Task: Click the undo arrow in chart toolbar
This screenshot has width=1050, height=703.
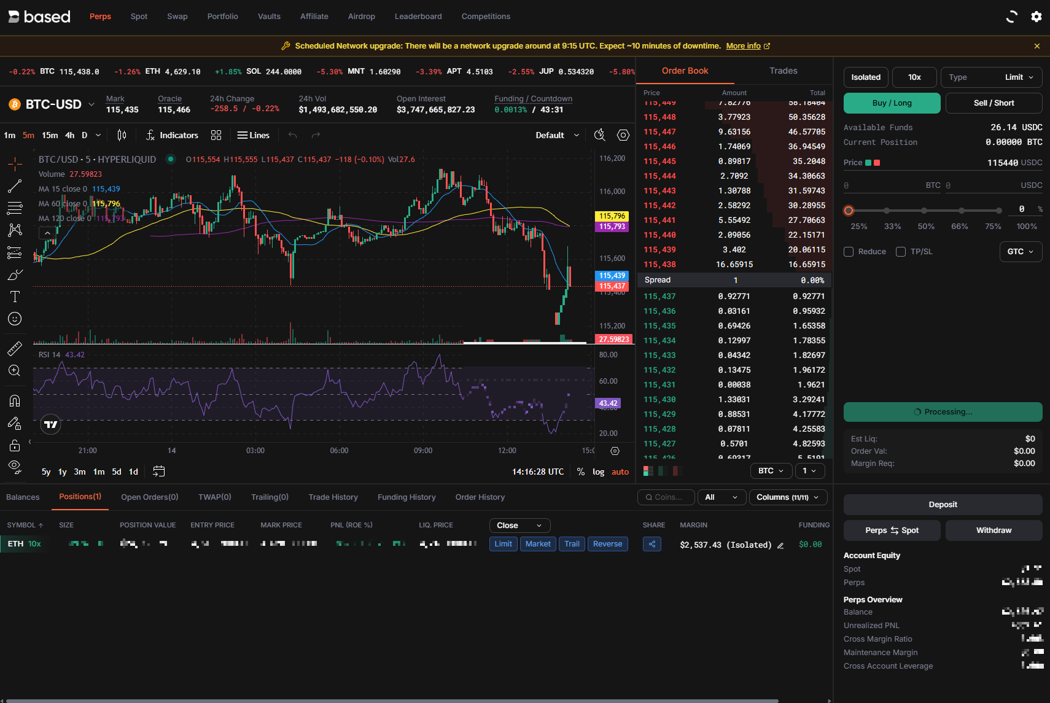Action: coord(293,135)
